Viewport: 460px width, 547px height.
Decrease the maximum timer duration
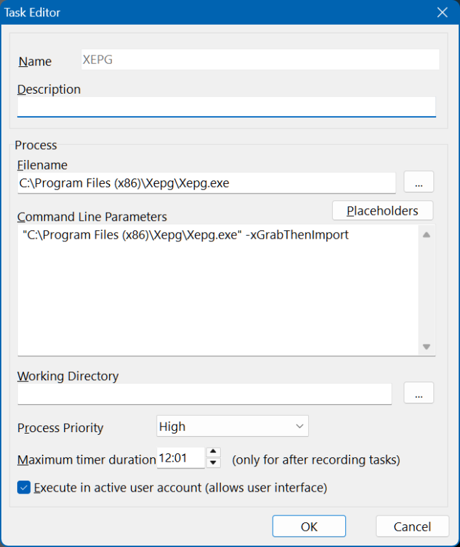pos(213,463)
